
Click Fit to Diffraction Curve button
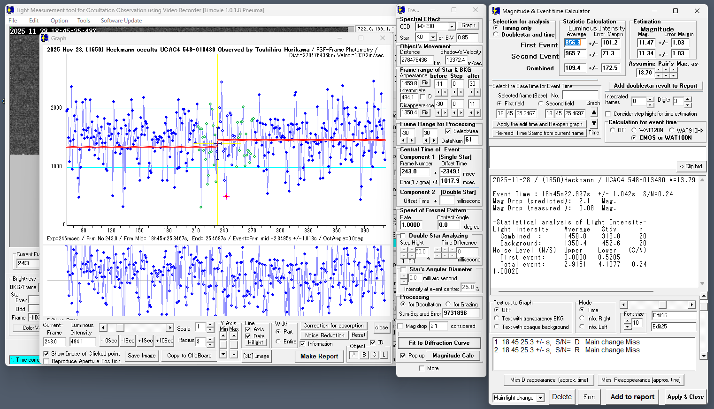tap(439, 343)
